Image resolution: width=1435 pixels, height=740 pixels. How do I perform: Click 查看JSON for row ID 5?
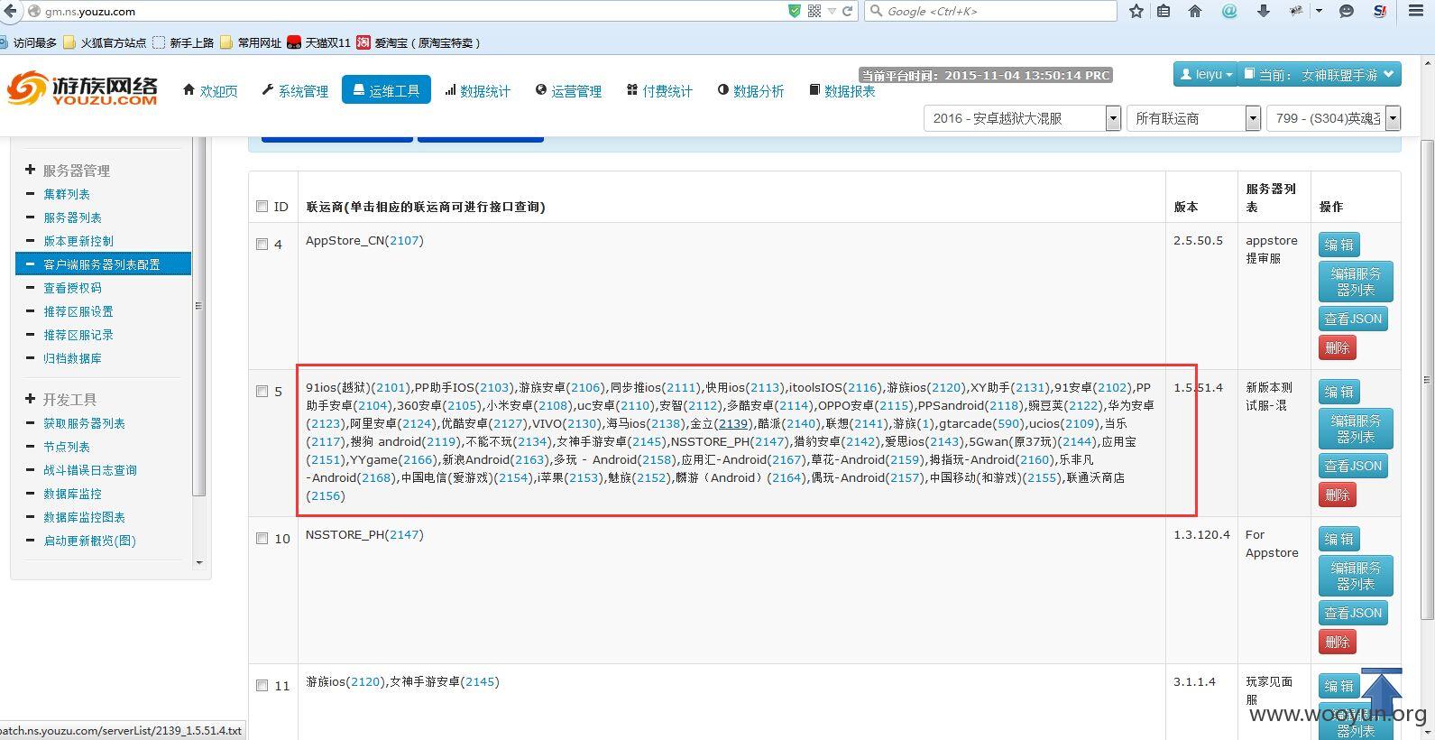click(x=1353, y=466)
